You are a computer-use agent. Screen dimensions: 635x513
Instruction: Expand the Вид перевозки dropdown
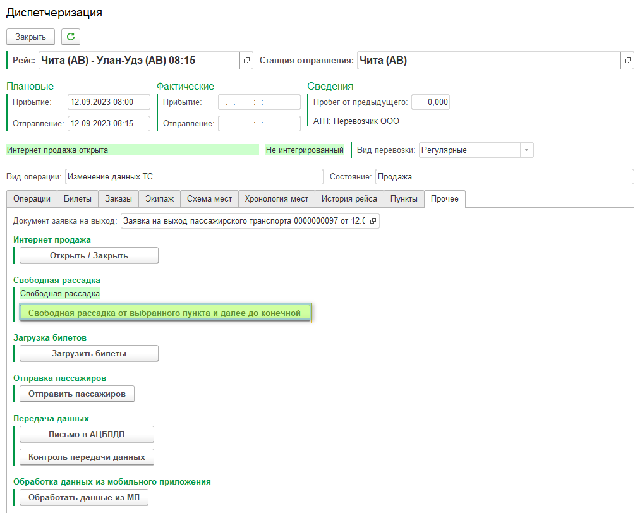pyautogui.click(x=526, y=150)
